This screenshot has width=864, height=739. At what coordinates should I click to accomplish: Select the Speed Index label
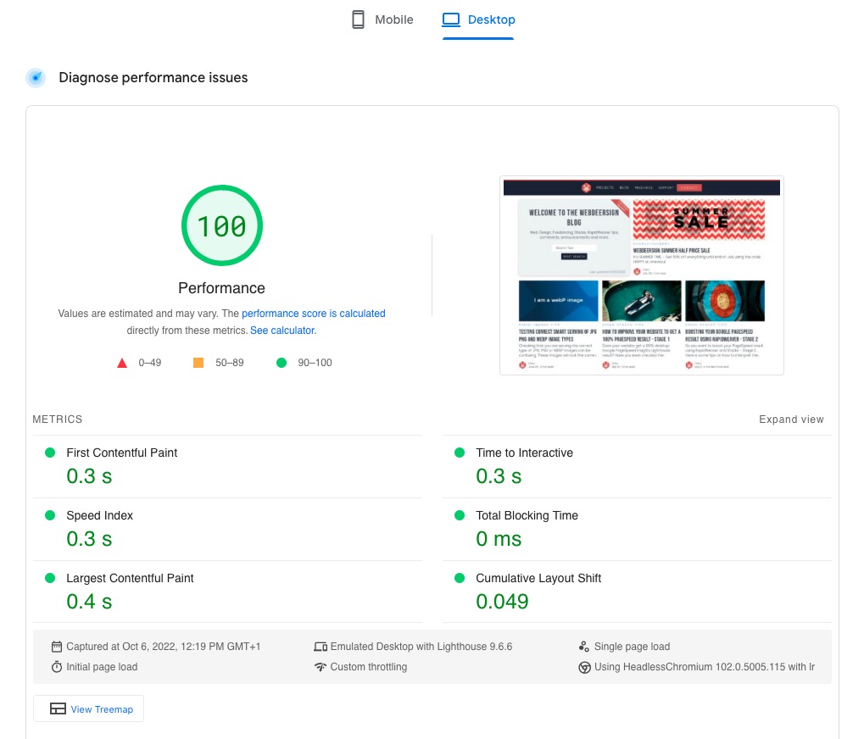(x=100, y=515)
